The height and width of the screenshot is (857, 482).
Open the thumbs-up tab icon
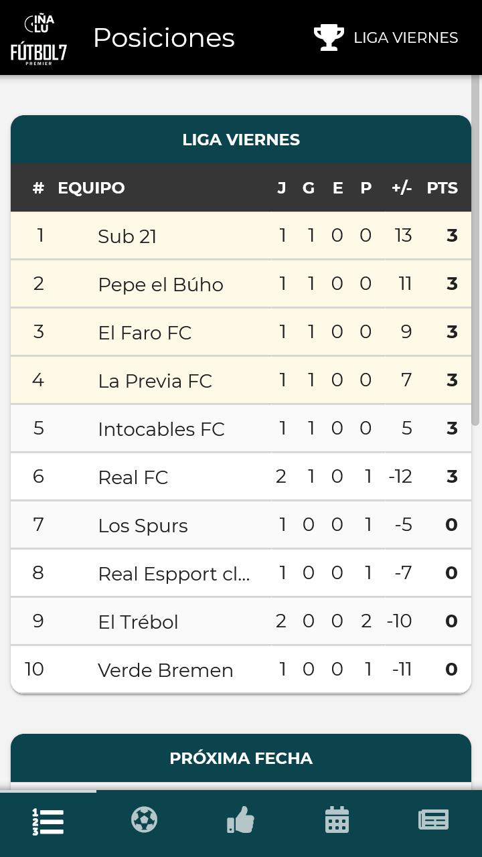241,820
